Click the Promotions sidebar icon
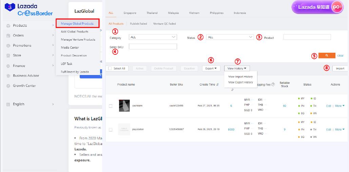349x172 pixels. point(8,46)
